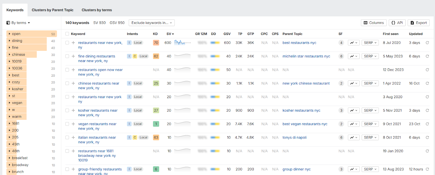Refresh the 1681 broadway keyword row
435x175 pixels.
pos(427,151)
